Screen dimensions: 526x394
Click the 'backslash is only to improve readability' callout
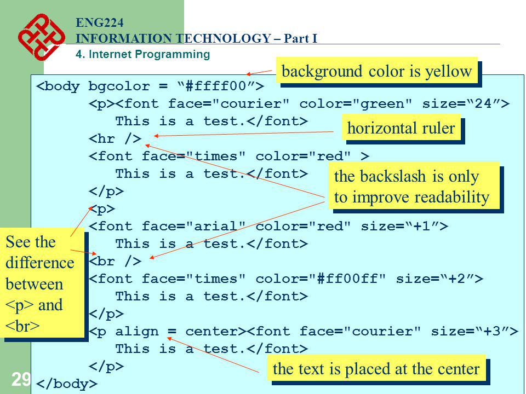(x=414, y=186)
